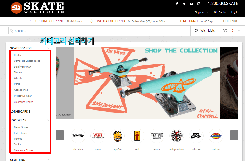Click SEE DETAILS for shipping offers
Screen dimensions: 245x161
pos(229,21)
